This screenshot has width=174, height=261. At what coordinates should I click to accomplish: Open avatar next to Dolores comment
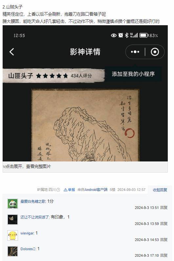[x=12, y=251]
